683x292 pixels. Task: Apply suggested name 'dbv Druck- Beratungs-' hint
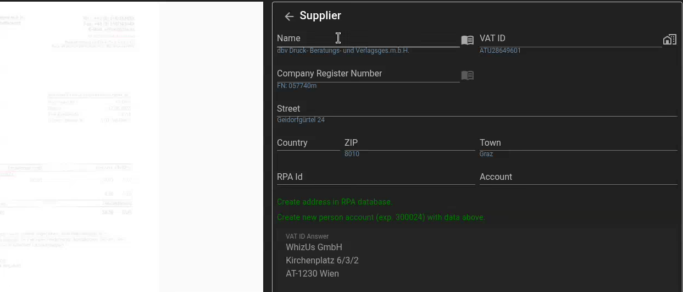pyautogui.click(x=343, y=51)
